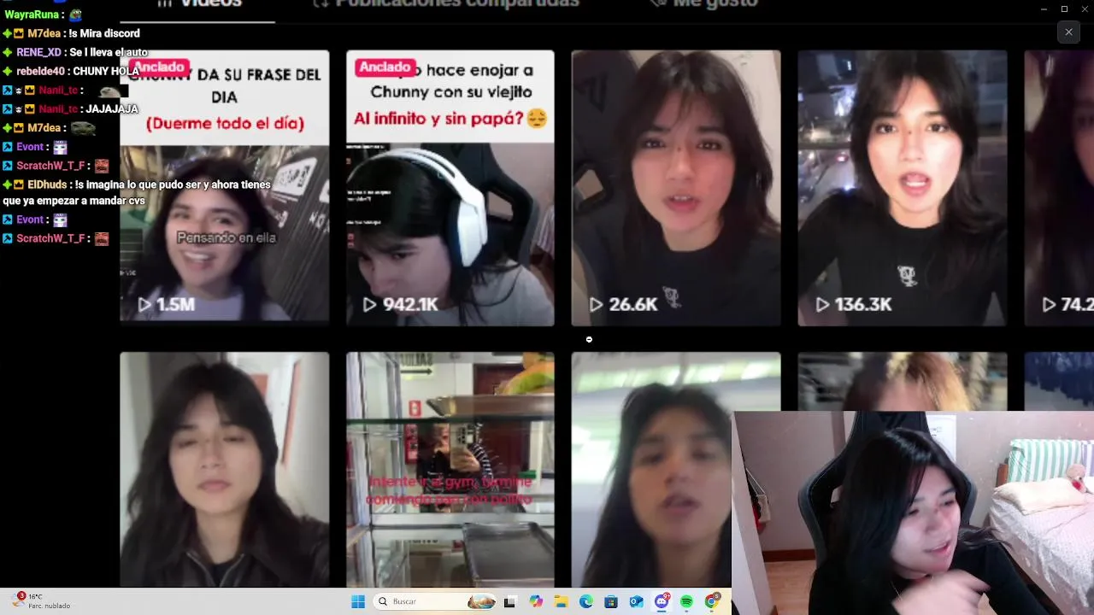Screen dimensions: 1094x615
Task: Click the emote in the first ScratchW_T_F message
Action: [x=102, y=166]
